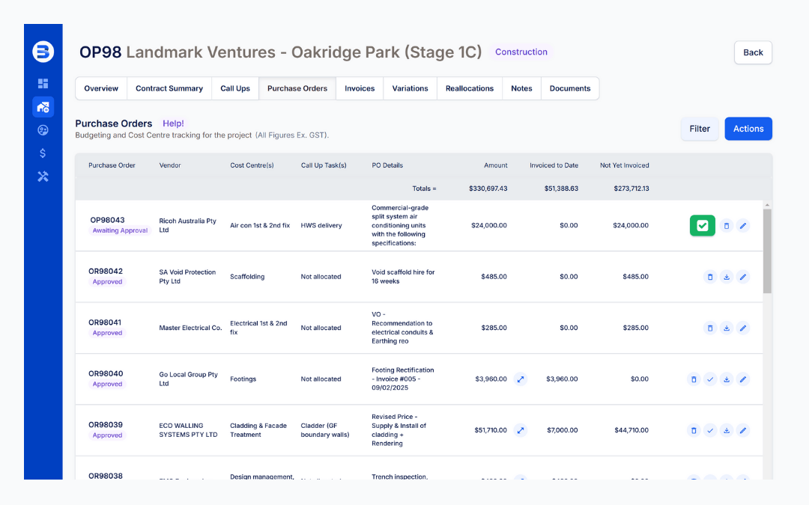Click the Construction status tag
The width and height of the screenshot is (809, 505).
(521, 52)
